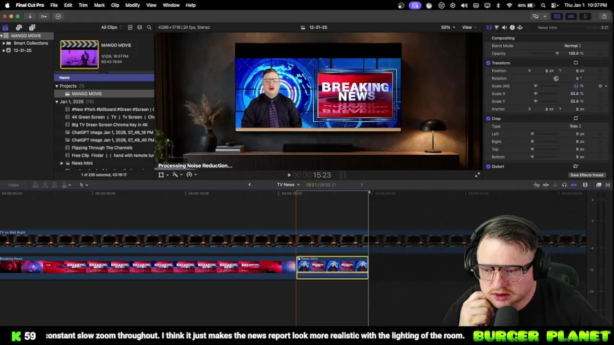614x345 pixels.
Task: Click the Share export icon
Action: click(604, 16)
